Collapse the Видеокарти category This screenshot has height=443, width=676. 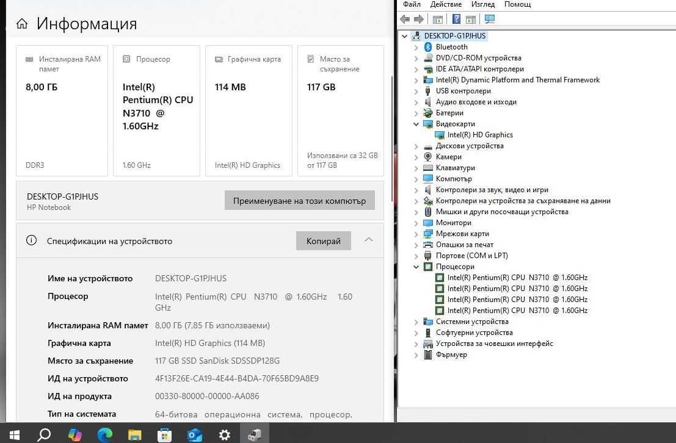click(x=416, y=124)
